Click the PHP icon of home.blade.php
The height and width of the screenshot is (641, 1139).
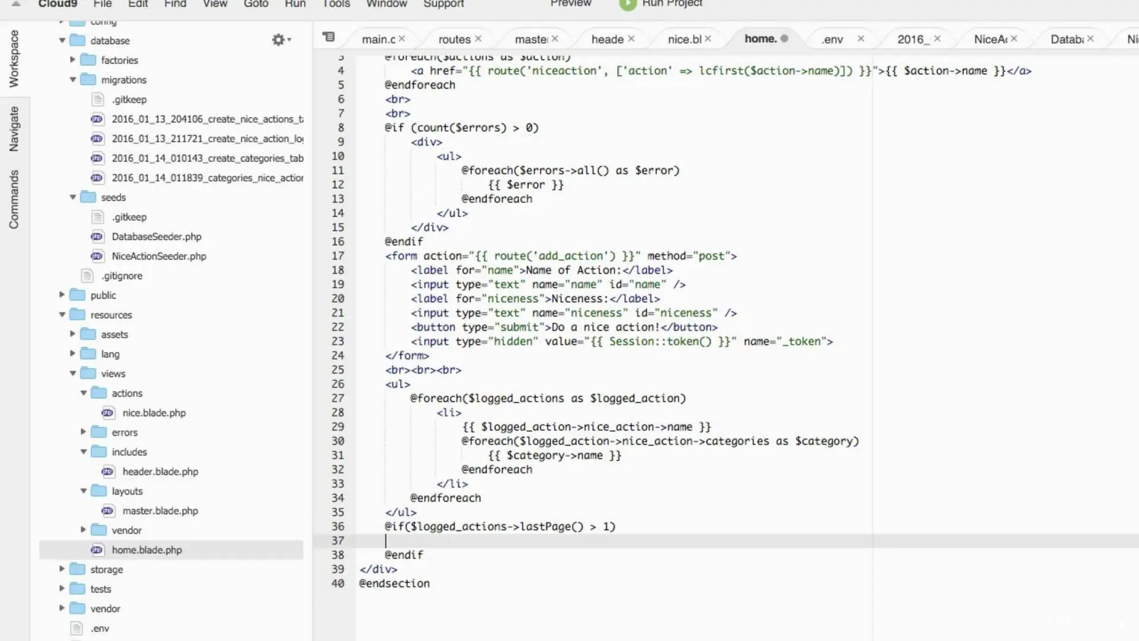[97, 550]
